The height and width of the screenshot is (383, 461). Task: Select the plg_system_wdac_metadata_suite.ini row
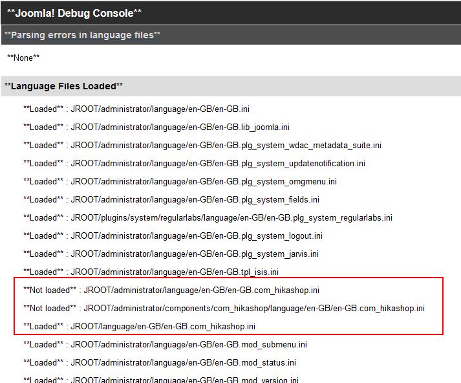[x=202, y=146]
